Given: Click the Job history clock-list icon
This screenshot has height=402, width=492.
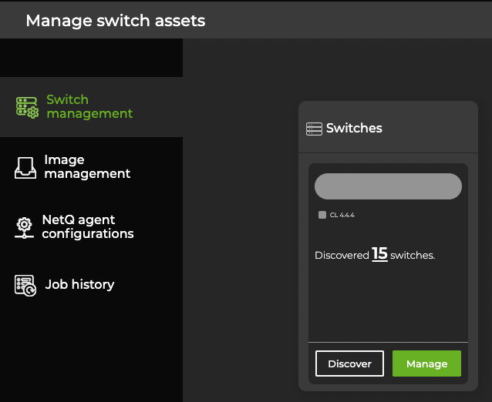Looking at the screenshot, I should click(25, 285).
